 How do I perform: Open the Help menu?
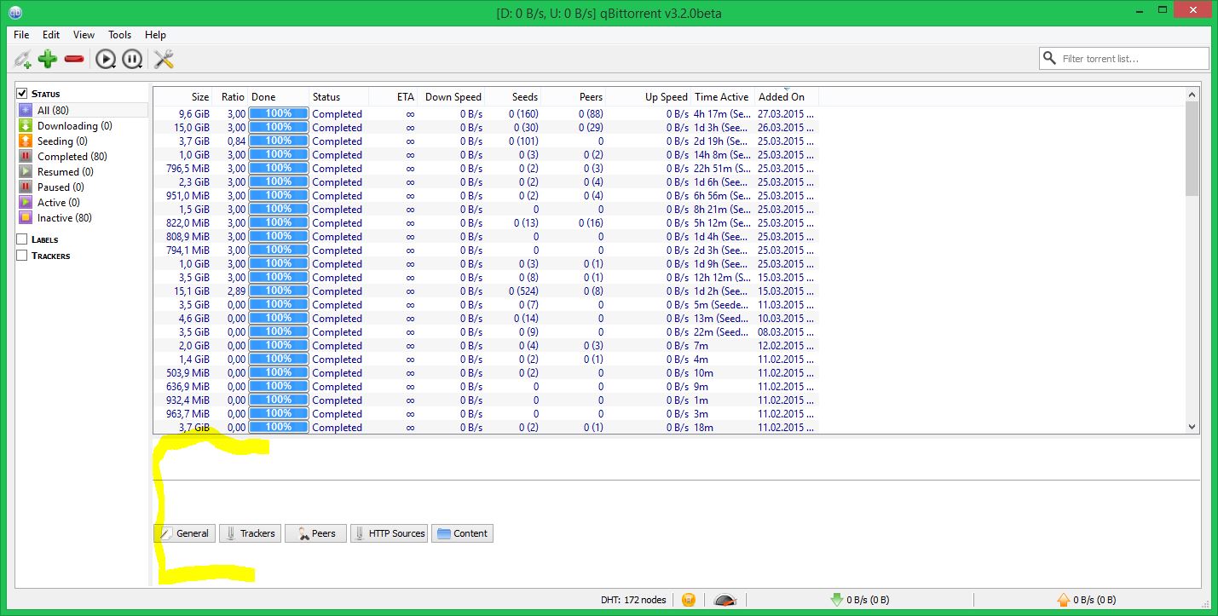[x=155, y=35]
